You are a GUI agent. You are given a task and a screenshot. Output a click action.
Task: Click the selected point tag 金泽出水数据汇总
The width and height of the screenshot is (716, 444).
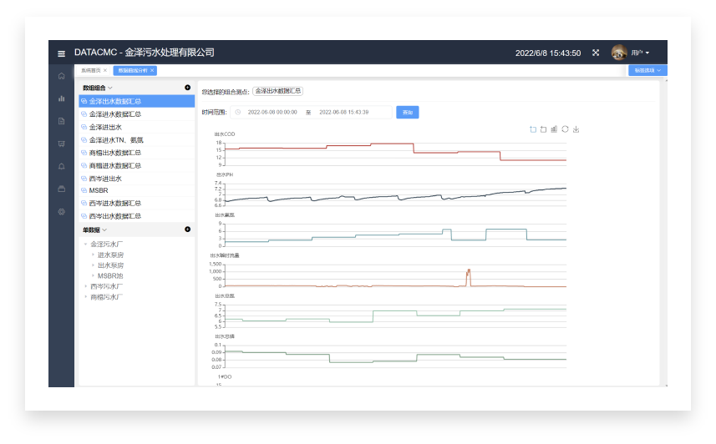pos(277,91)
